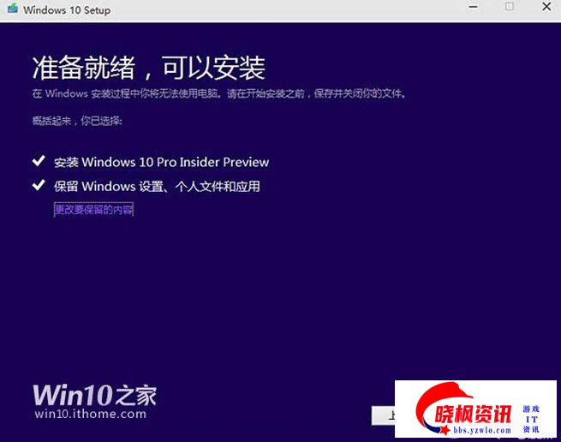Maximize the Windows 10 Setup window
Image resolution: width=561 pixels, height=442 pixels.
[x=509, y=7]
